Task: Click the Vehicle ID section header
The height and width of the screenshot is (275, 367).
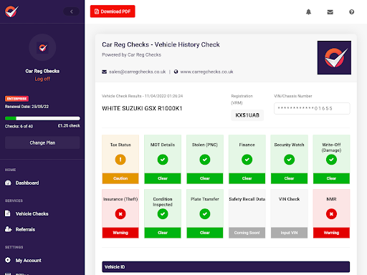Action: (x=226, y=267)
